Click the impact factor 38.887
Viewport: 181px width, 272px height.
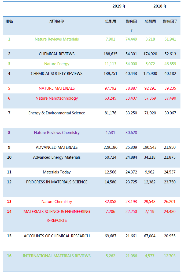pyautogui.click(x=131, y=88)
